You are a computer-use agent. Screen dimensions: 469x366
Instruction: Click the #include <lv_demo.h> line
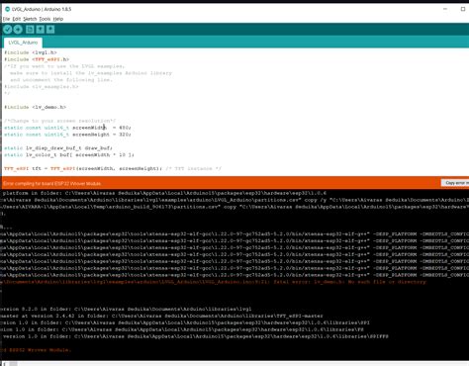35,107
